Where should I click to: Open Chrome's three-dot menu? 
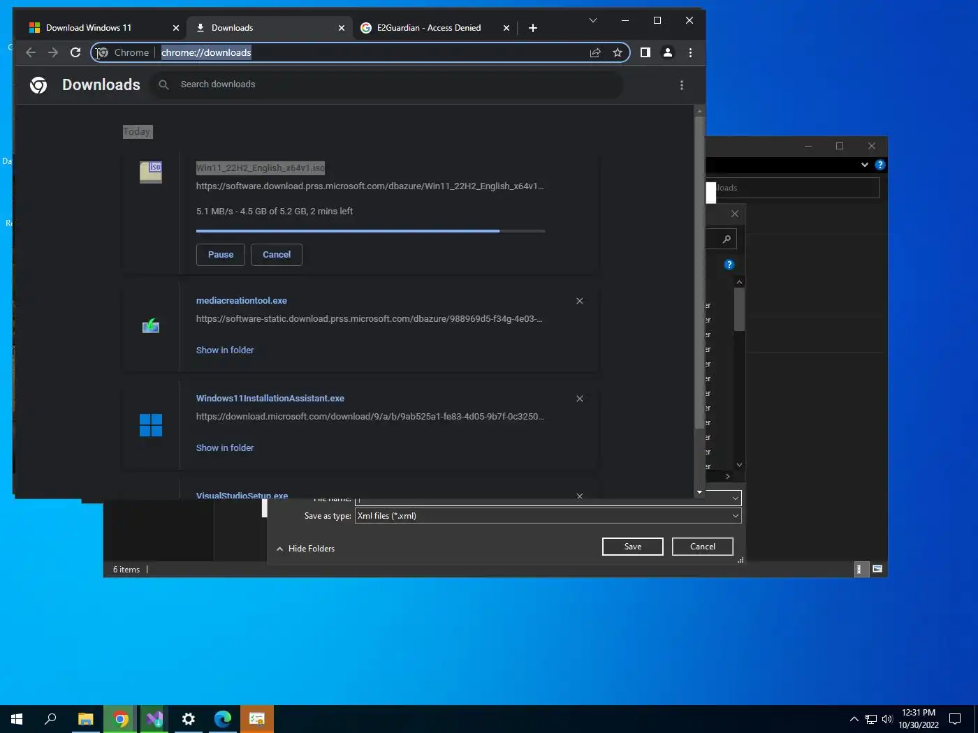690,52
